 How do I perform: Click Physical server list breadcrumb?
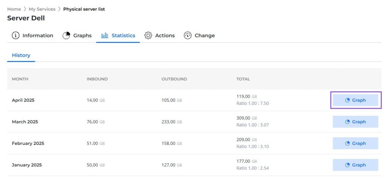pyautogui.click(x=84, y=9)
